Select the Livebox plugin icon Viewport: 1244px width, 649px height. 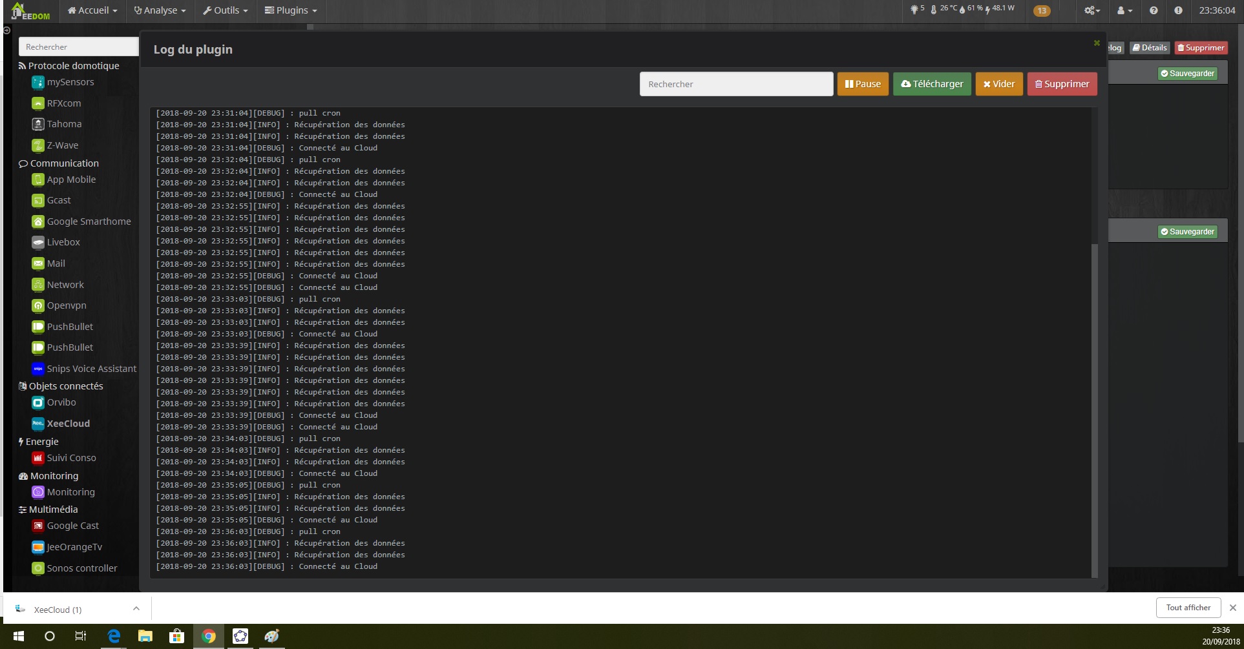[38, 242]
